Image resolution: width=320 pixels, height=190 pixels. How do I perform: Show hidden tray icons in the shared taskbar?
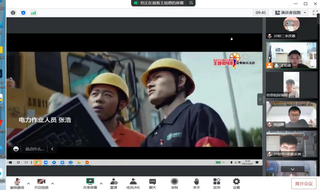(223, 163)
